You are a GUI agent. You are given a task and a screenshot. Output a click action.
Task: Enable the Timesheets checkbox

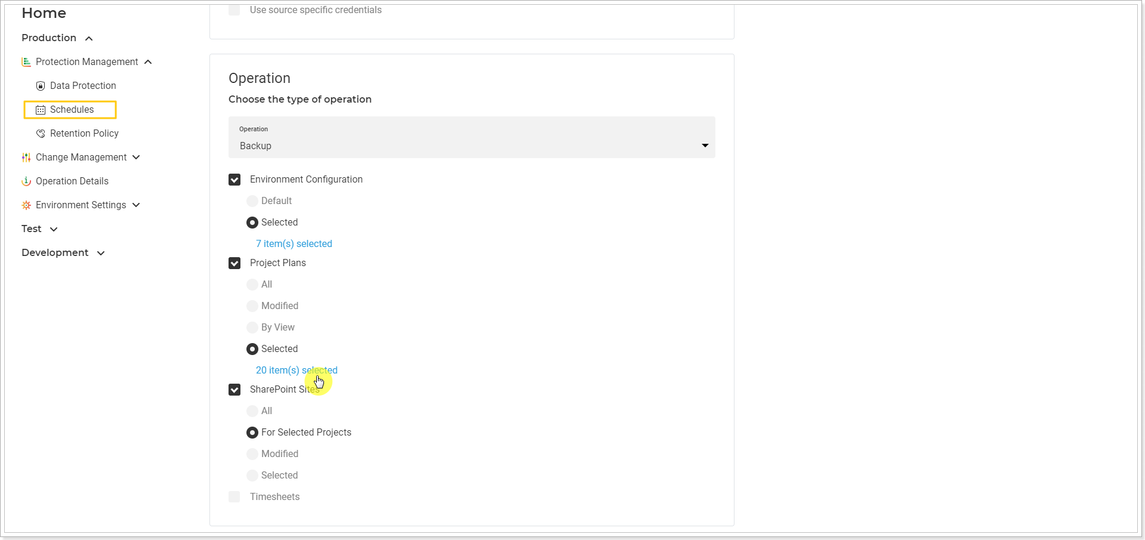click(x=234, y=497)
